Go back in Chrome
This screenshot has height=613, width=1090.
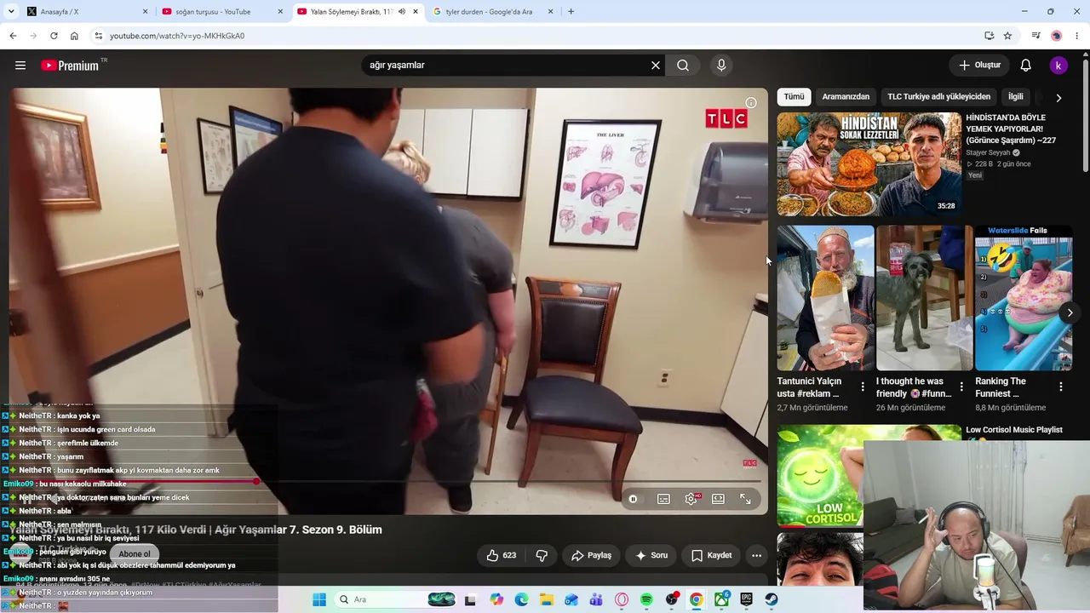click(x=13, y=36)
